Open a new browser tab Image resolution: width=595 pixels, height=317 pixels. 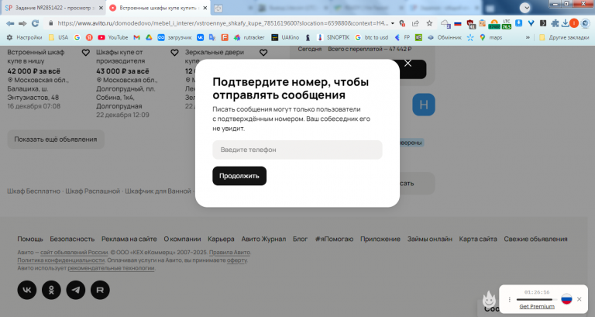218,9
